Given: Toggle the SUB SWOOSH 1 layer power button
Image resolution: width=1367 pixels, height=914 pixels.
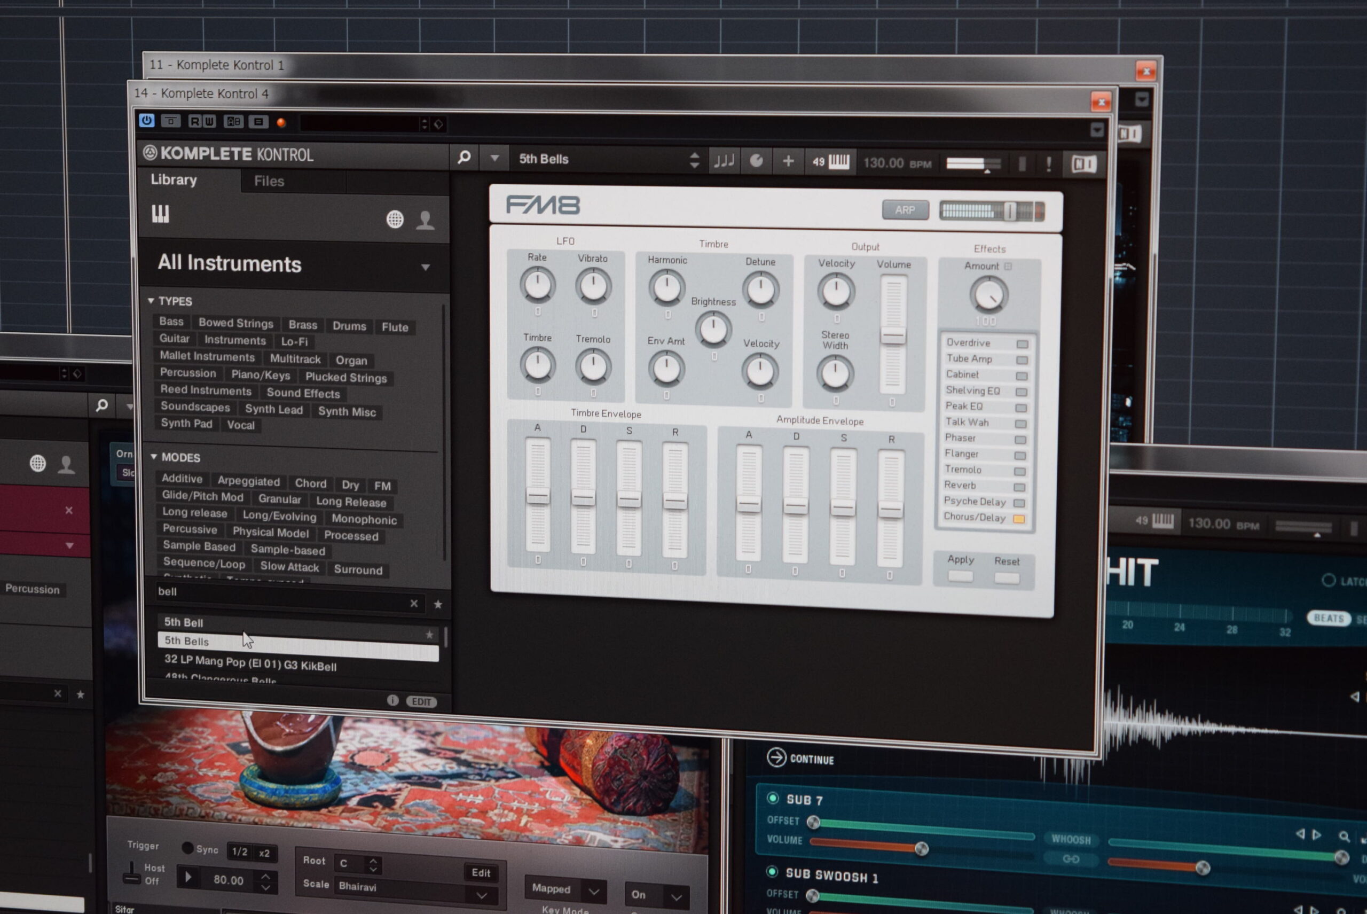Looking at the screenshot, I should pyautogui.click(x=772, y=871).
